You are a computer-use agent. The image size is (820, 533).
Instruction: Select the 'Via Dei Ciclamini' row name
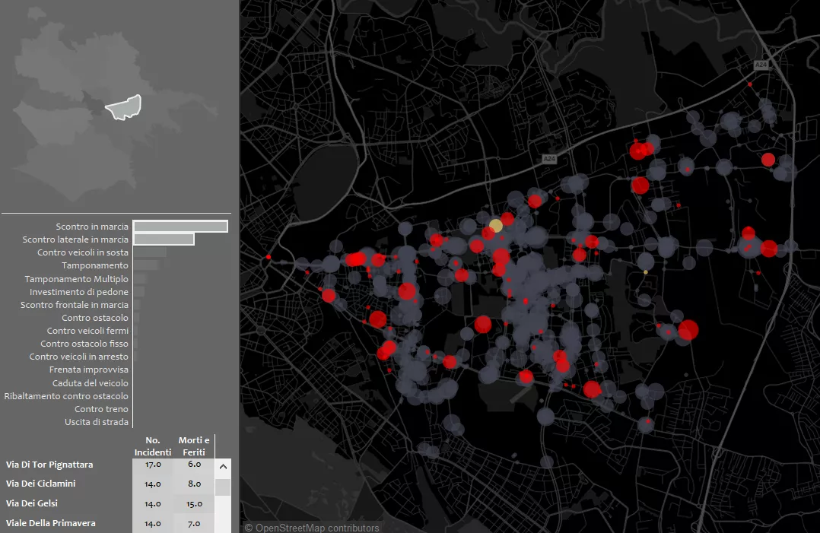(41, 484)
